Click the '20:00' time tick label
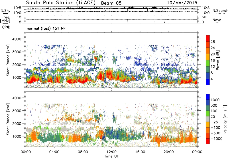228x158 pixels. point(168,152)
